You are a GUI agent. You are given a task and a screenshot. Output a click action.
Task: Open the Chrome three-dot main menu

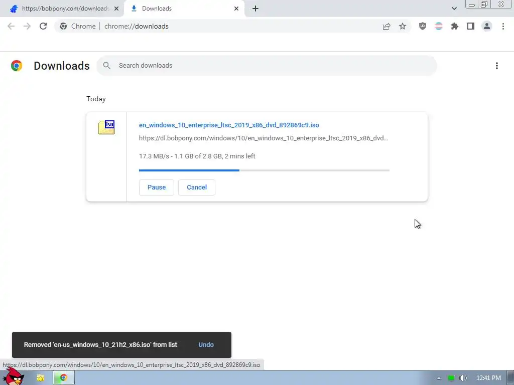(503, 26)
